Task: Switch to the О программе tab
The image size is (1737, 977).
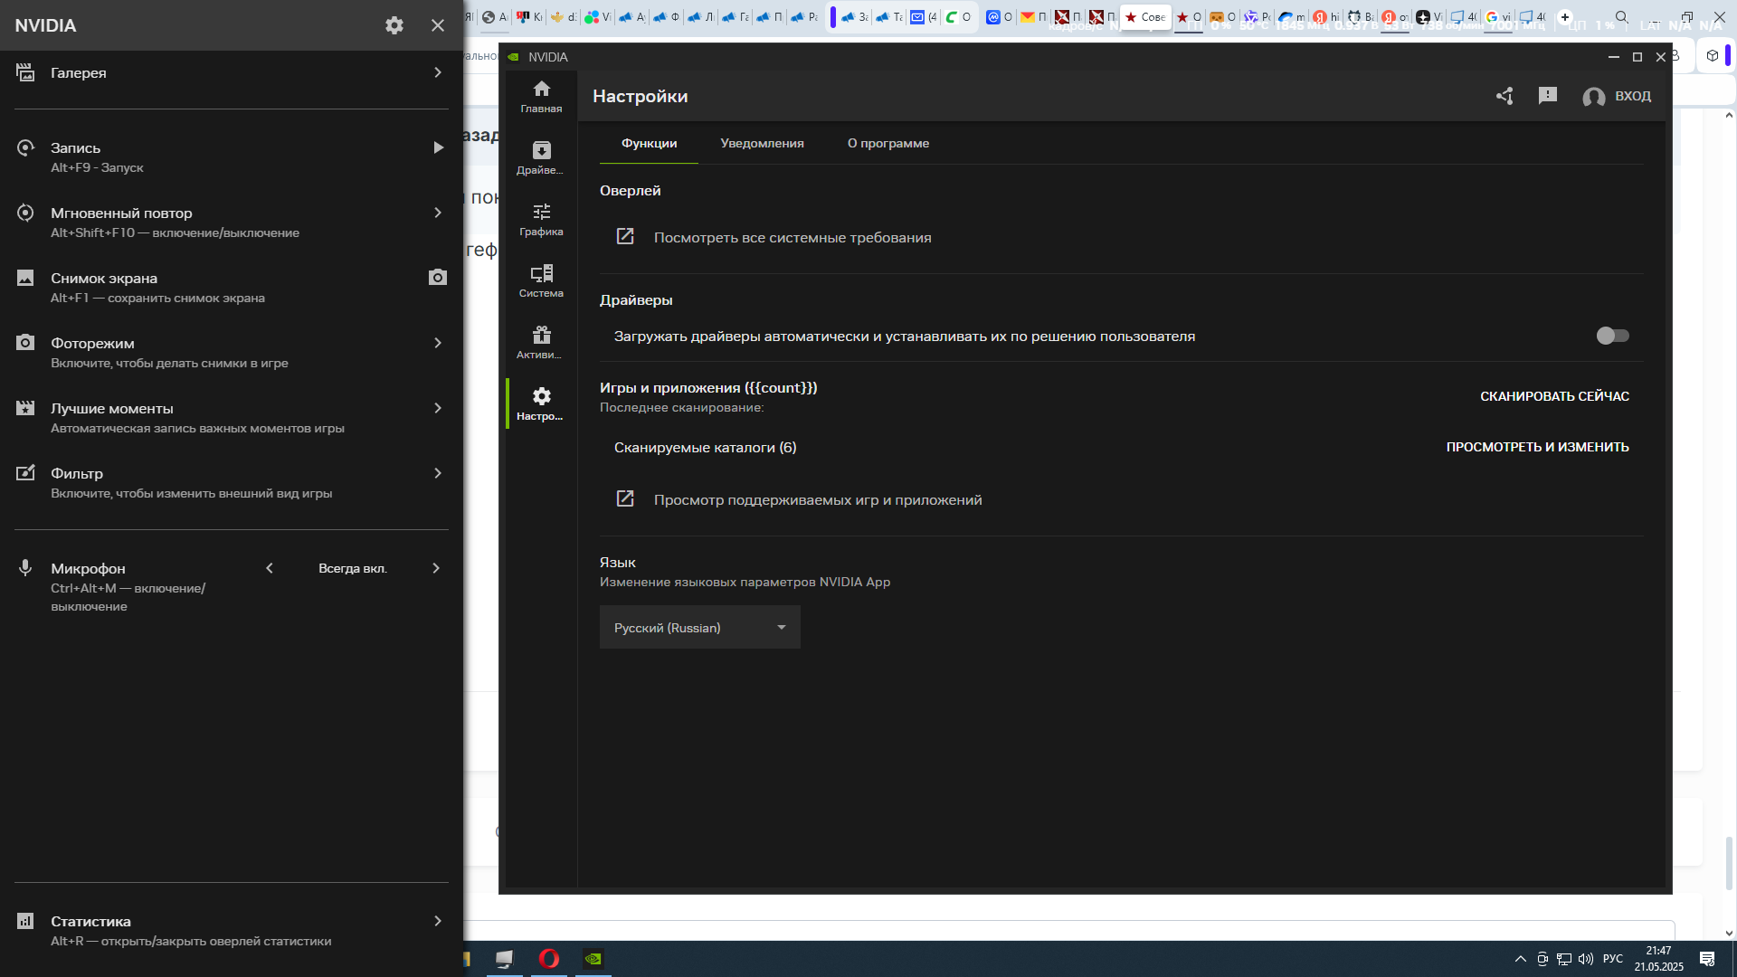Action: click(887, 143)
